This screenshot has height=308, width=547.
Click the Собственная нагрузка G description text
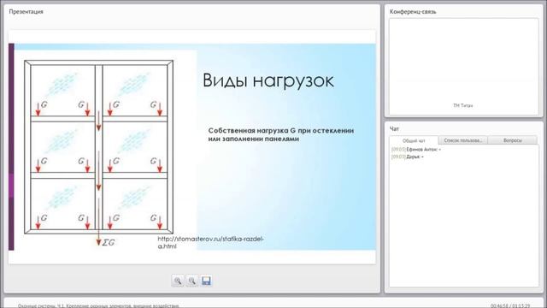(281, 134)
